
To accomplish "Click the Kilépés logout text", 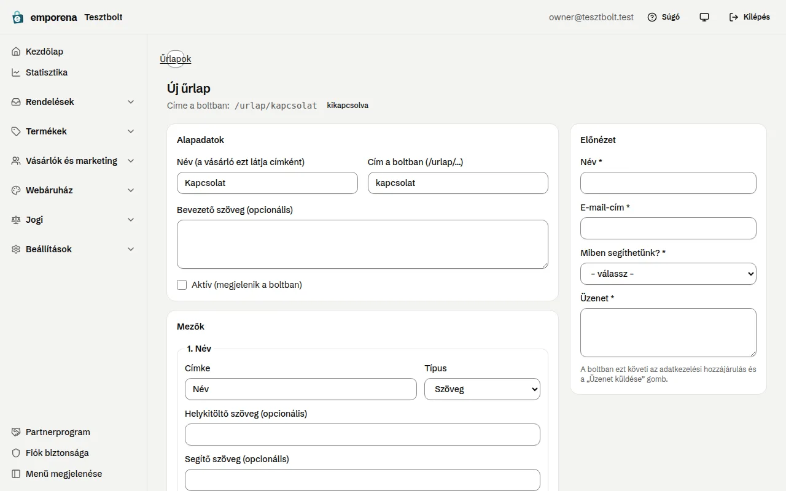I will (757, 17).
